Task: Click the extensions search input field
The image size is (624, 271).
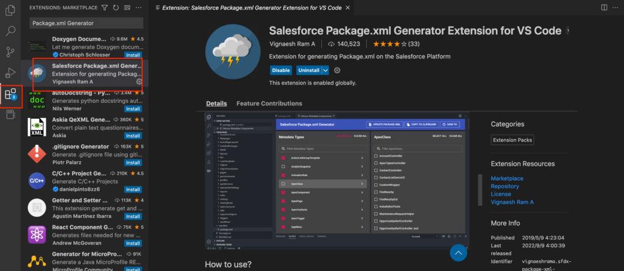Action: [85, 23]
